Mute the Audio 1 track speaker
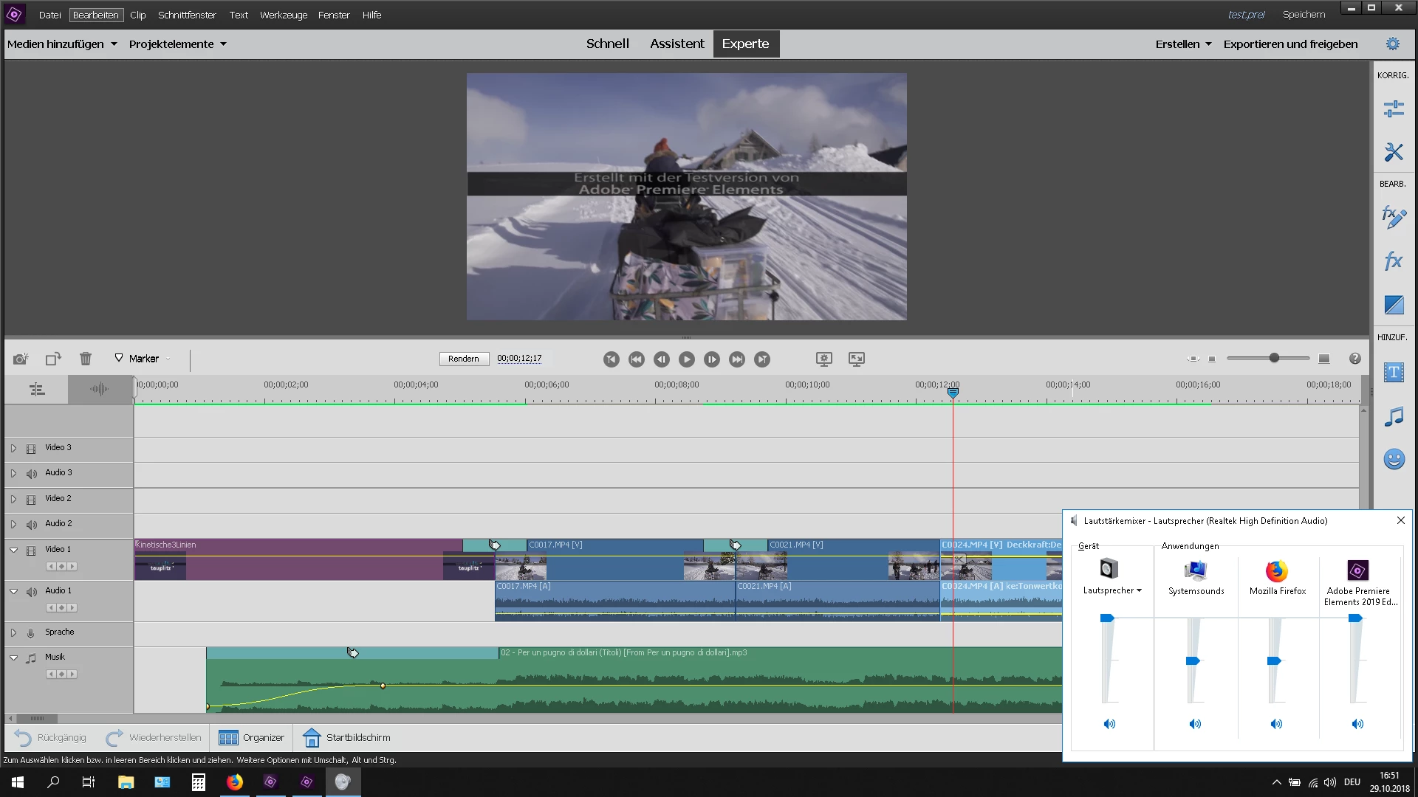Screen dimensions: 1418x797 coord(32,592)
